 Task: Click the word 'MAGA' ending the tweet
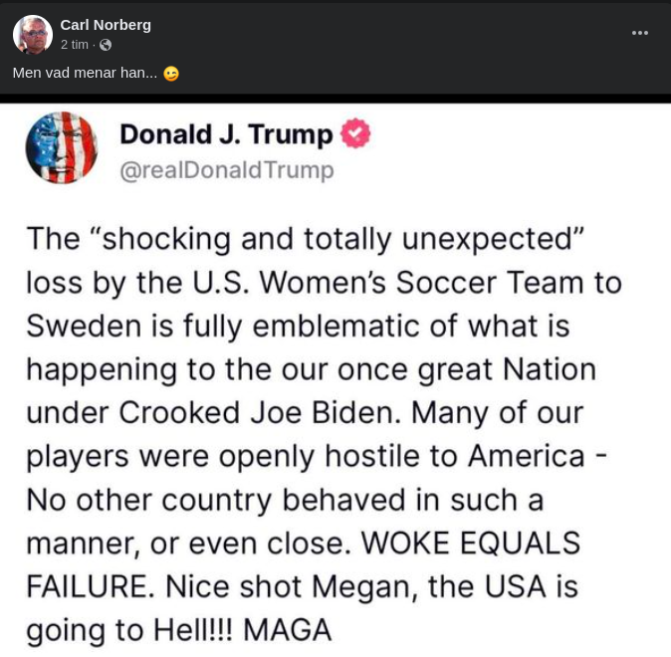(288, 630)
